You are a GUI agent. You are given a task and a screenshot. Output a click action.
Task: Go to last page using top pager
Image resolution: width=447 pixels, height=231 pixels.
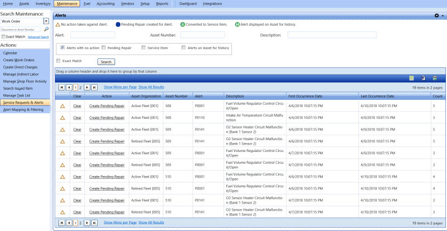[x=94, y=87]
